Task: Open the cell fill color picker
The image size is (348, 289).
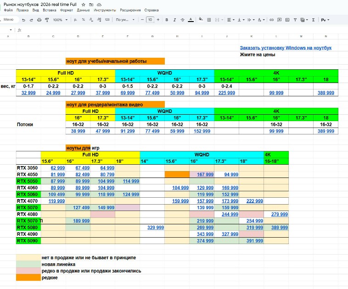Action: (x=201, y=20)
